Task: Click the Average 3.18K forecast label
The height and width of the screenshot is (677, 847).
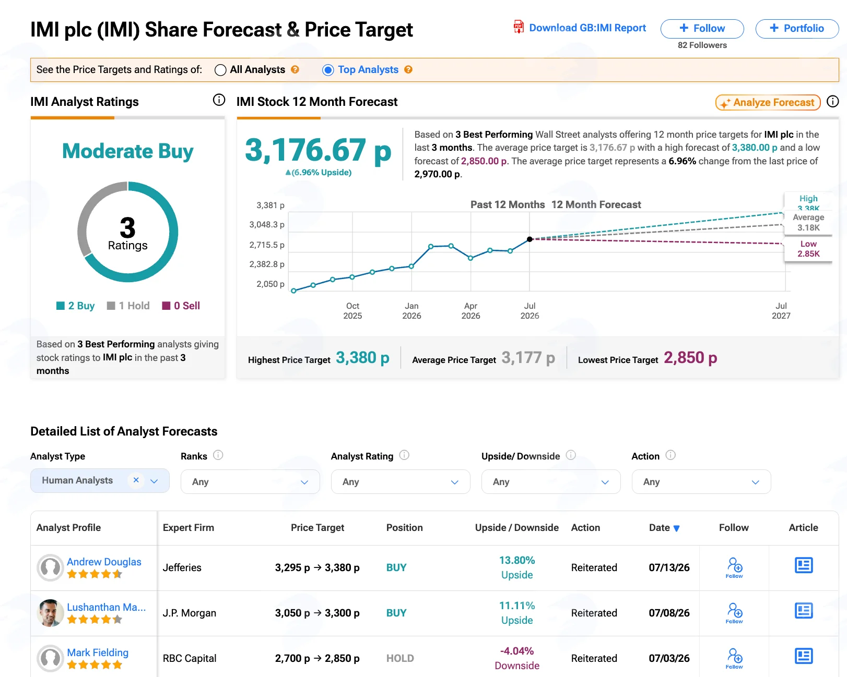Action: coord(808,222)
